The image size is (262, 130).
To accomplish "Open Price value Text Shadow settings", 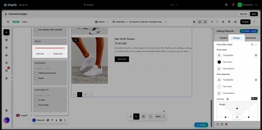I will [x=219, y=69].
